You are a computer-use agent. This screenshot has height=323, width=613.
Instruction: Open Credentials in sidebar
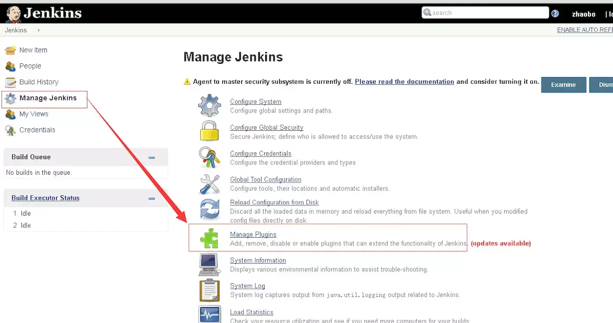[37, 130]
